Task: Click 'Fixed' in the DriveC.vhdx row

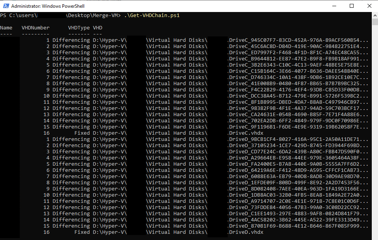Action: click(82, 133)
